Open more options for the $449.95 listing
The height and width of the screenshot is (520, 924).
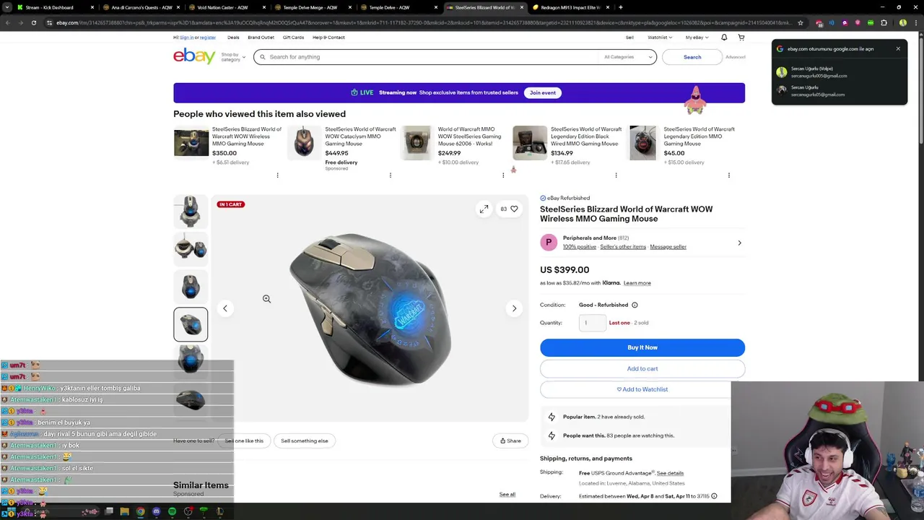tap(390, 175)
